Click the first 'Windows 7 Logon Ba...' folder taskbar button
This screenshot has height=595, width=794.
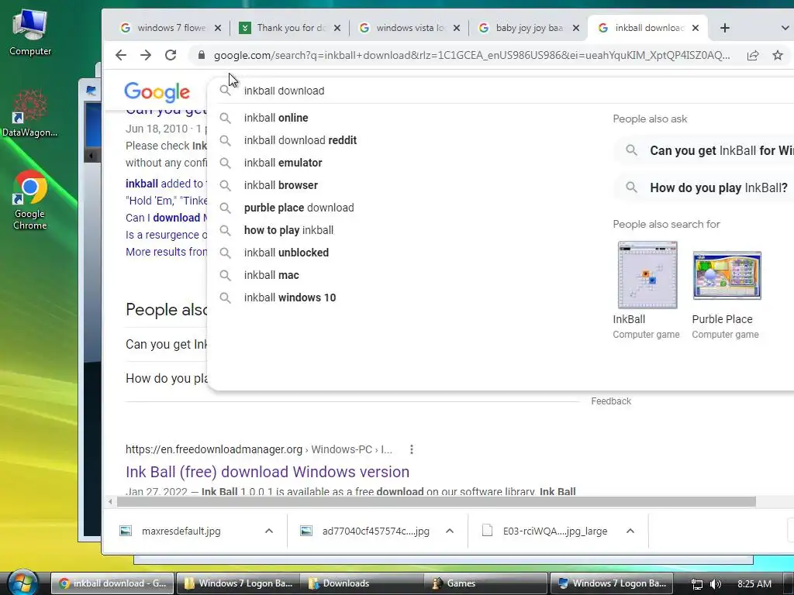(x=239, y=583)
